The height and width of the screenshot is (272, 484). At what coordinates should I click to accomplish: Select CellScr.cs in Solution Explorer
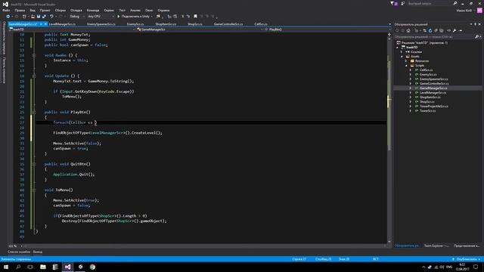click(x=426, y=70)
